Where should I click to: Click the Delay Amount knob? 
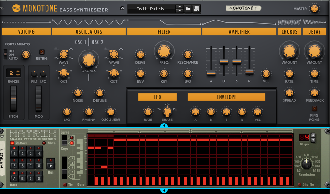(315, 51)
